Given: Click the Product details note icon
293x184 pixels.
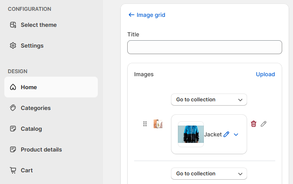Looking at the screenshot, I should [x=13, y=149].
